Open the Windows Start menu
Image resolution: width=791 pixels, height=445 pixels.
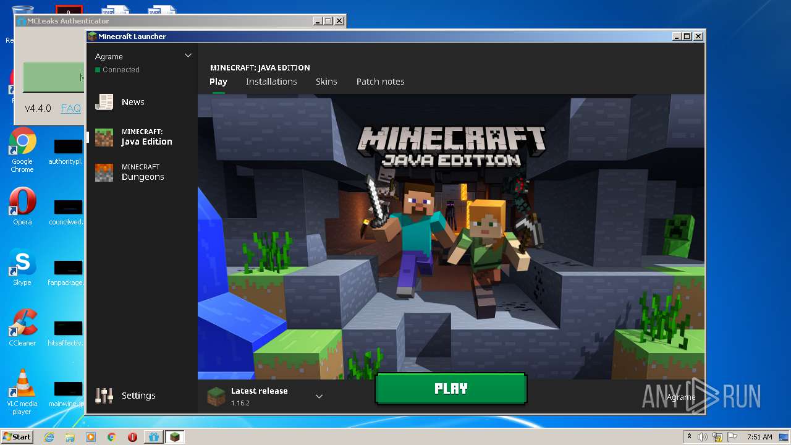17,436
